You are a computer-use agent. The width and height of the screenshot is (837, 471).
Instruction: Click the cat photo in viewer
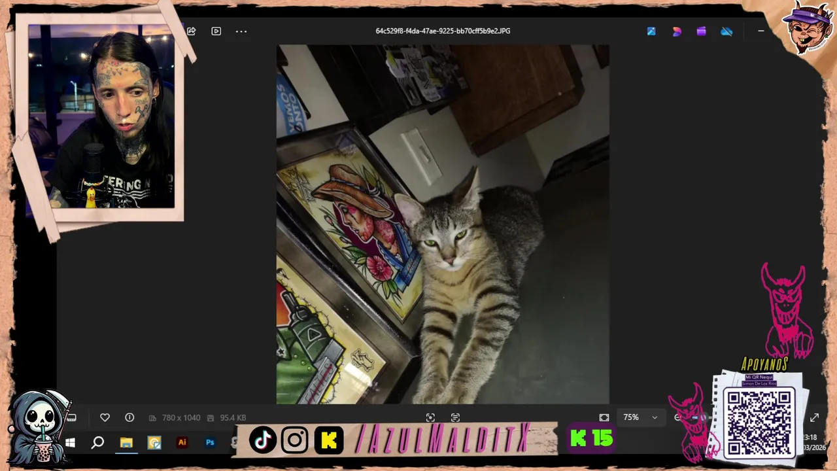(443, 224)
